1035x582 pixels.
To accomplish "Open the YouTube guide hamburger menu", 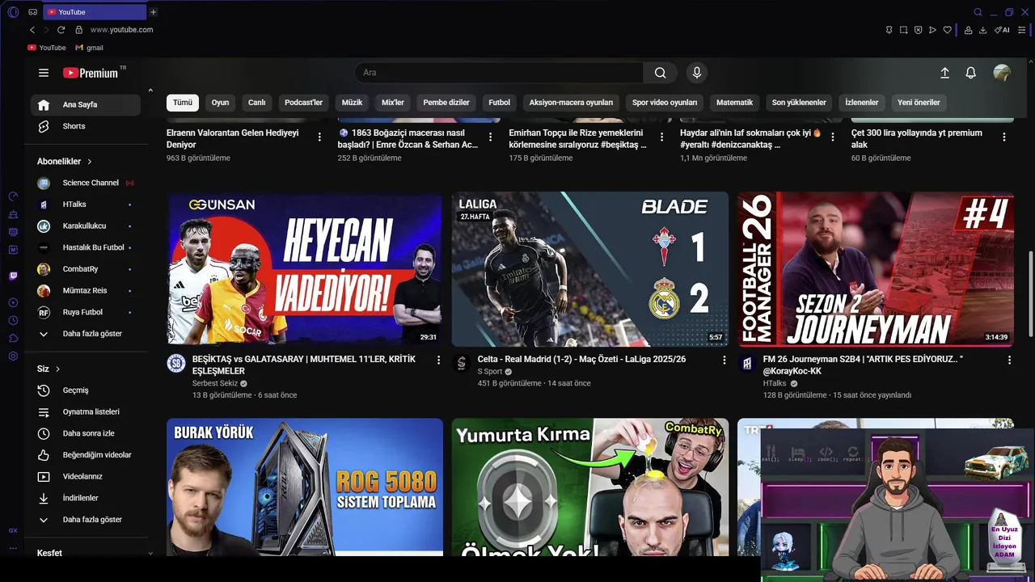I will (44, 73).
